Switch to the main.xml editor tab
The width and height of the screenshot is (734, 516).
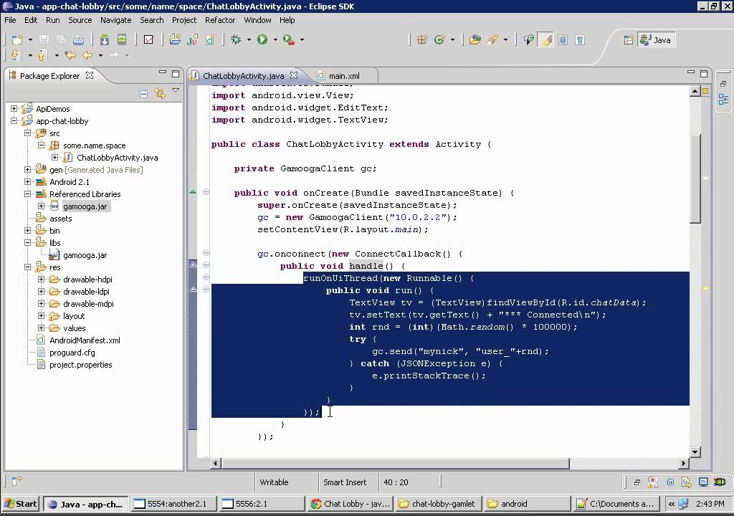[x=343, y=76]
